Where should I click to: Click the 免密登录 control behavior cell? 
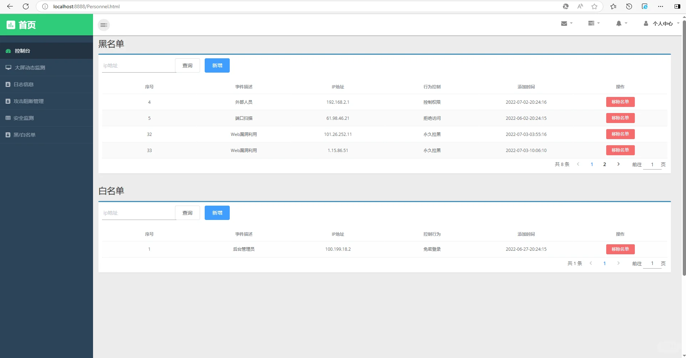[x=432, y=249]
